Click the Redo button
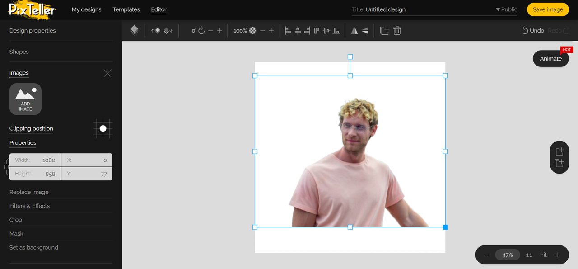The width and height of the screenshot is (578, 269). 559,31
